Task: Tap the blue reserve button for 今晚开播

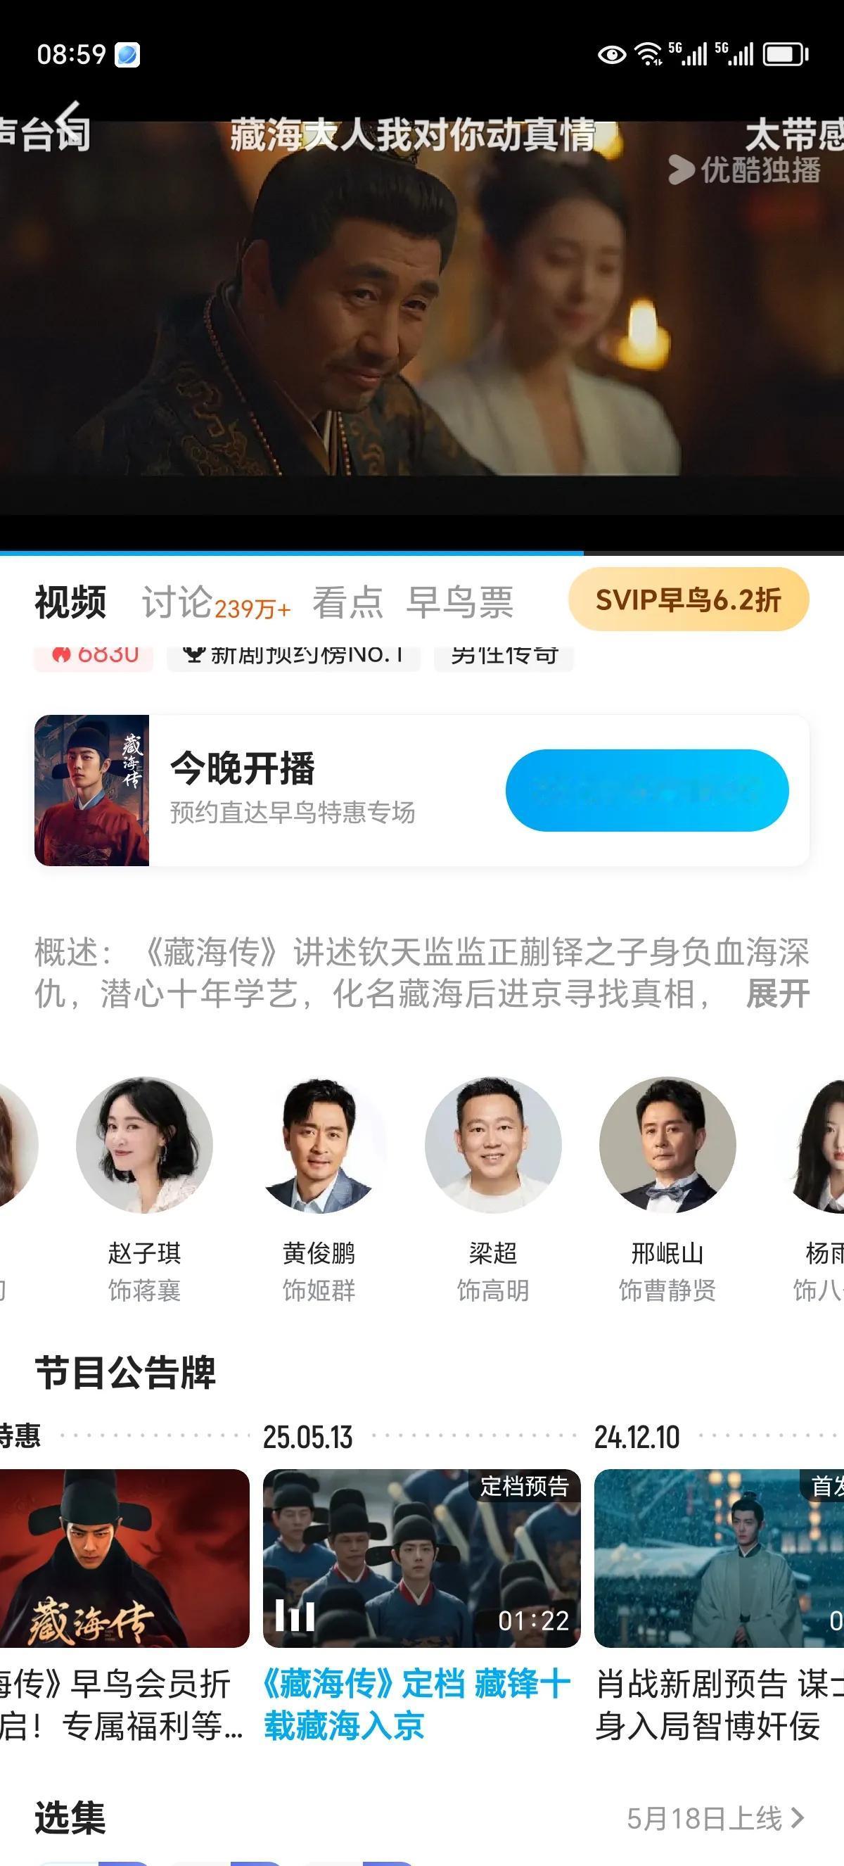Action: coord(647,790)
